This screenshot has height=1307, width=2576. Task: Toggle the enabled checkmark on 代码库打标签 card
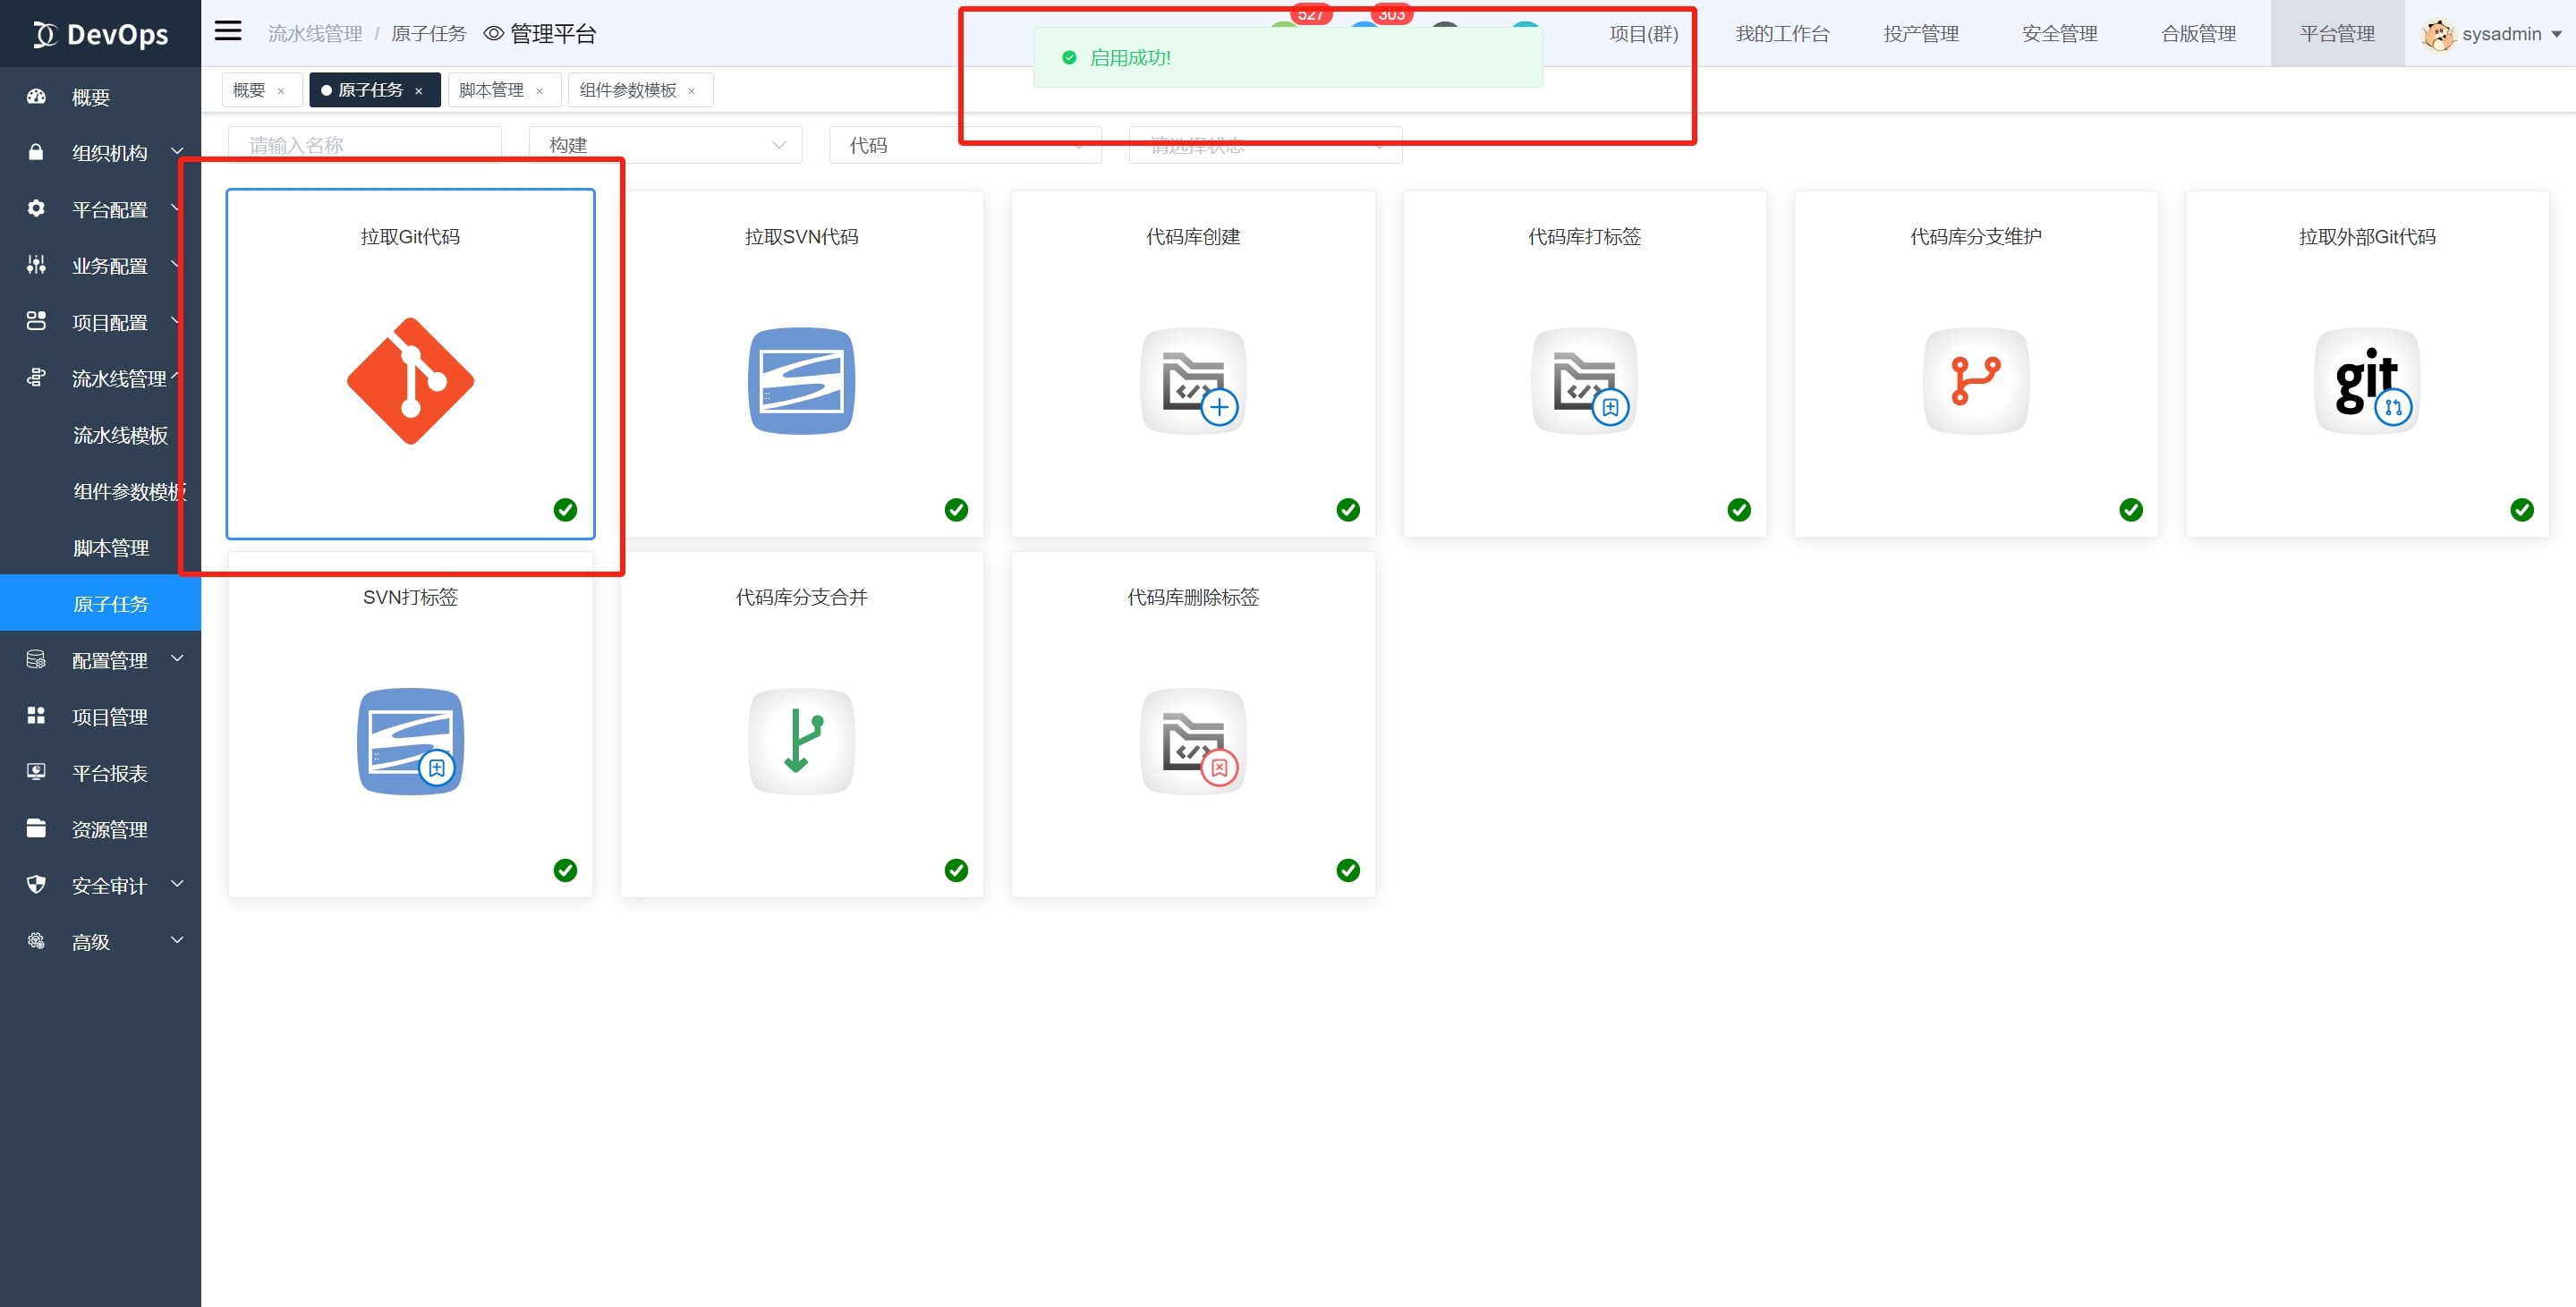point(1739,510)
